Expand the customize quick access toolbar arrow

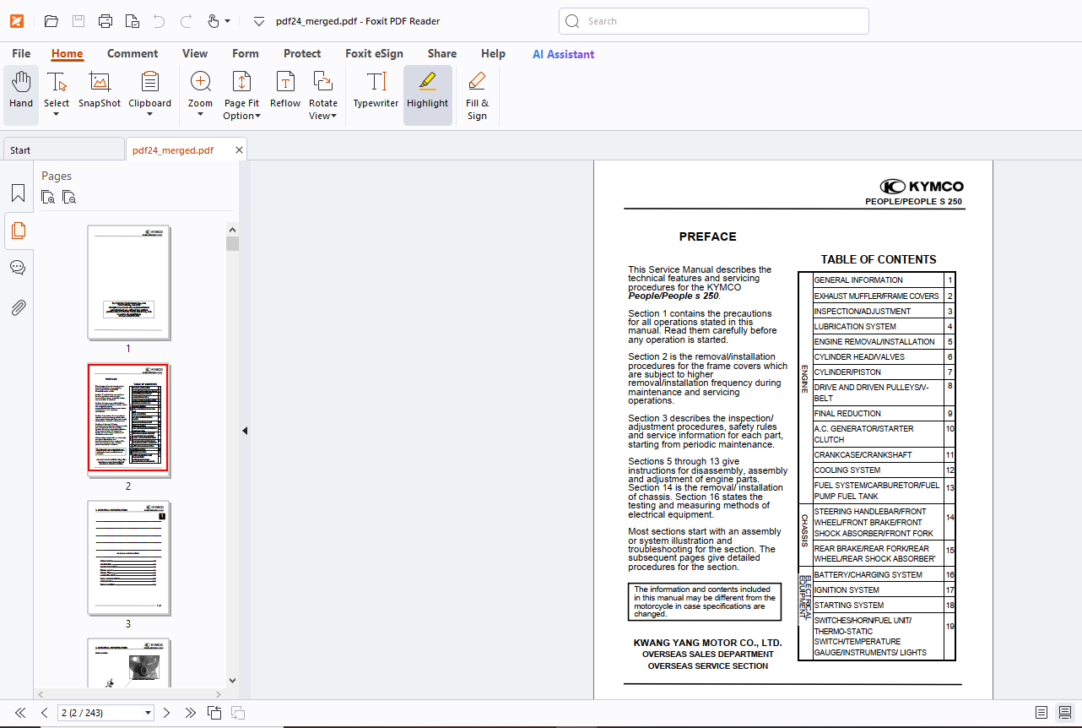tap(259, 21)
